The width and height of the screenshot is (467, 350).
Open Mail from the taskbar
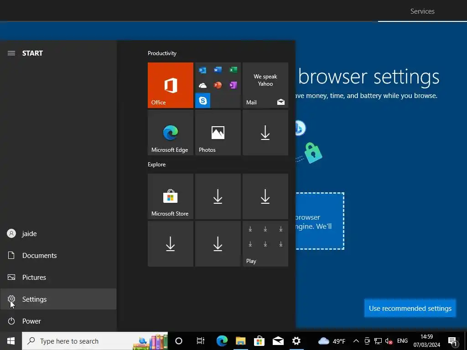(278, 341)
